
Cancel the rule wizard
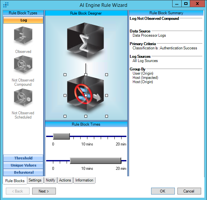pyautogui.click(x=188, y=191)
